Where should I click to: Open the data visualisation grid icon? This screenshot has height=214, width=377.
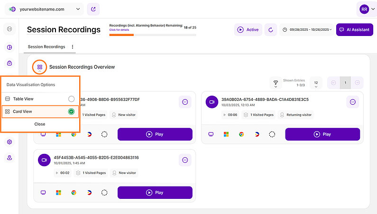pyautogui.click(x=40, y=67)
